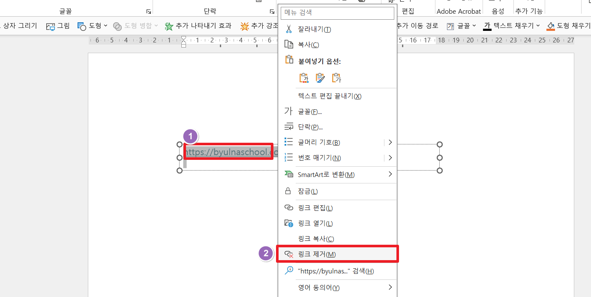Open 단락 from the context menu
This screenshot has width=591, height=297.
312,126
